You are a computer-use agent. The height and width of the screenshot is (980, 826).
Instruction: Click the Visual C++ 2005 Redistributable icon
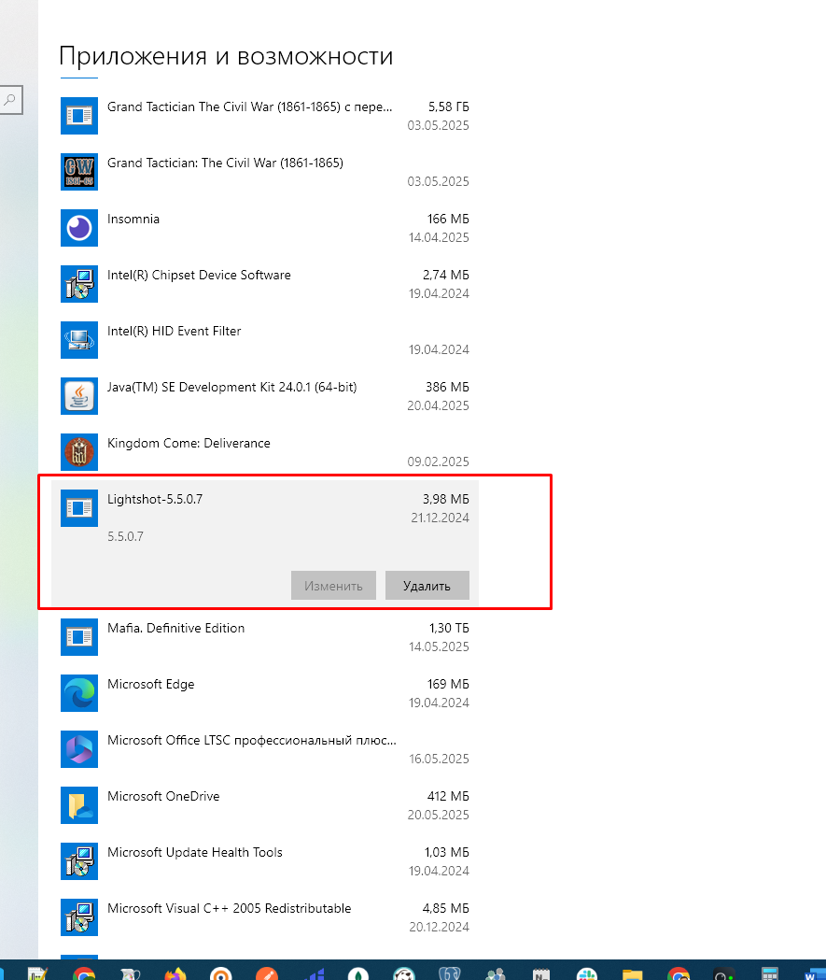(79, 916)
